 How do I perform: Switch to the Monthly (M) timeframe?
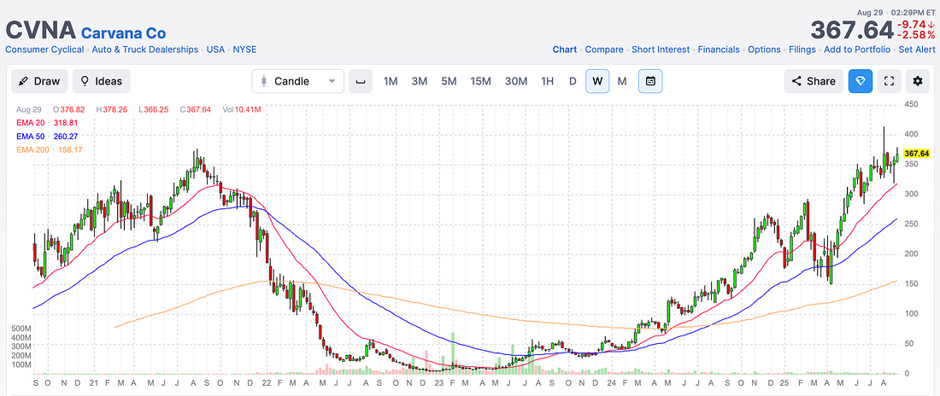(x=621, y=81)
